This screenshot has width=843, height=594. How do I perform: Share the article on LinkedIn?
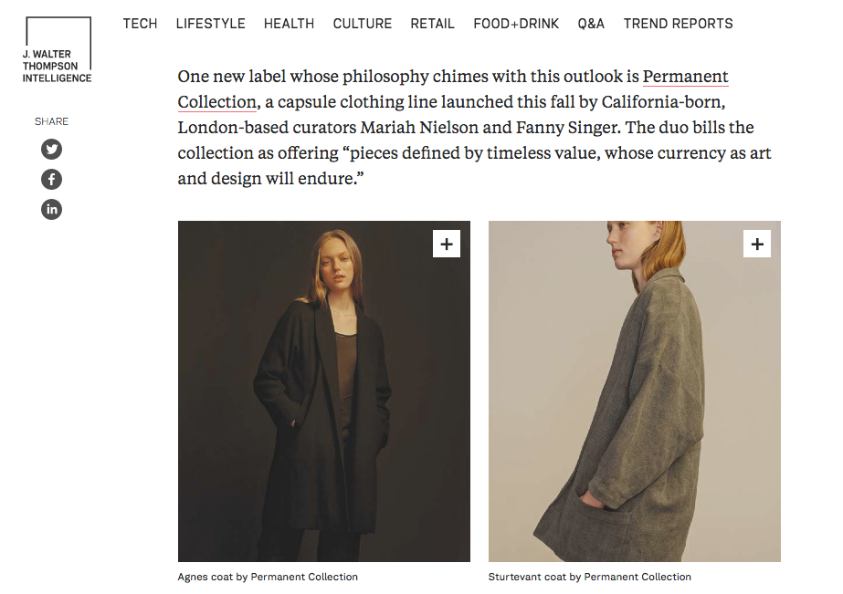click(52, 209)
